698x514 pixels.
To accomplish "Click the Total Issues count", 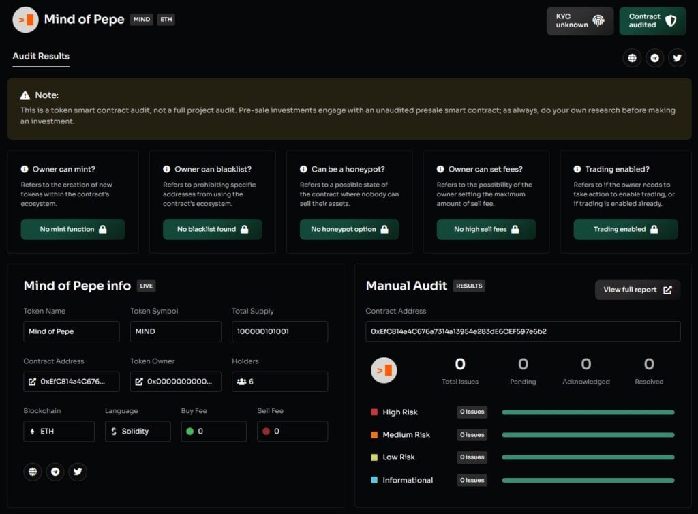I will pos(460,365).
